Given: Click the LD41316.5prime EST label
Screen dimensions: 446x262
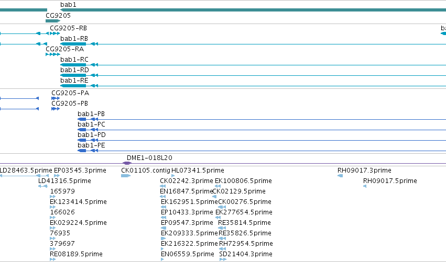Looking at the screenshot, I should tap(64, 181).
